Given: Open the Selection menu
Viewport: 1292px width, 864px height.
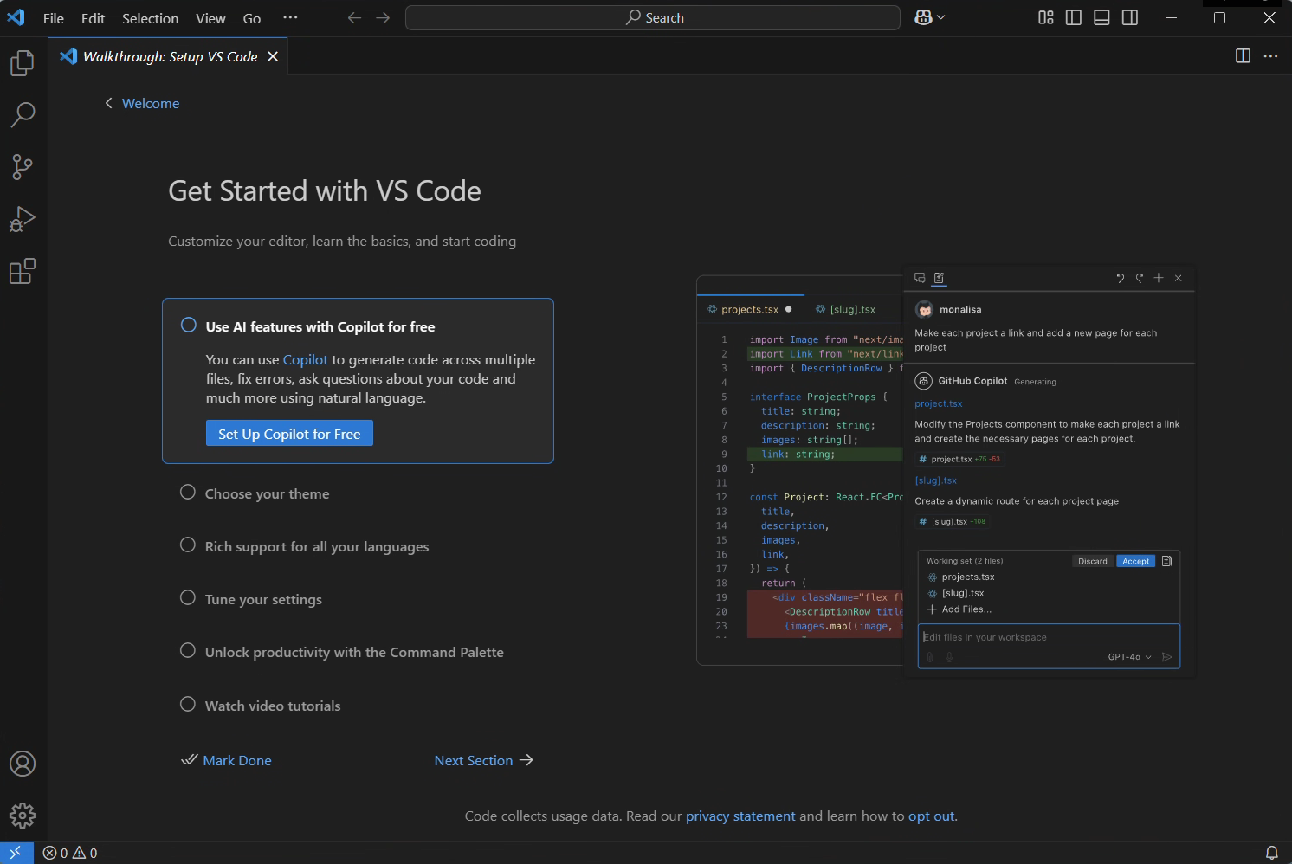Looking at the screenshot, I should pos(150,18).
